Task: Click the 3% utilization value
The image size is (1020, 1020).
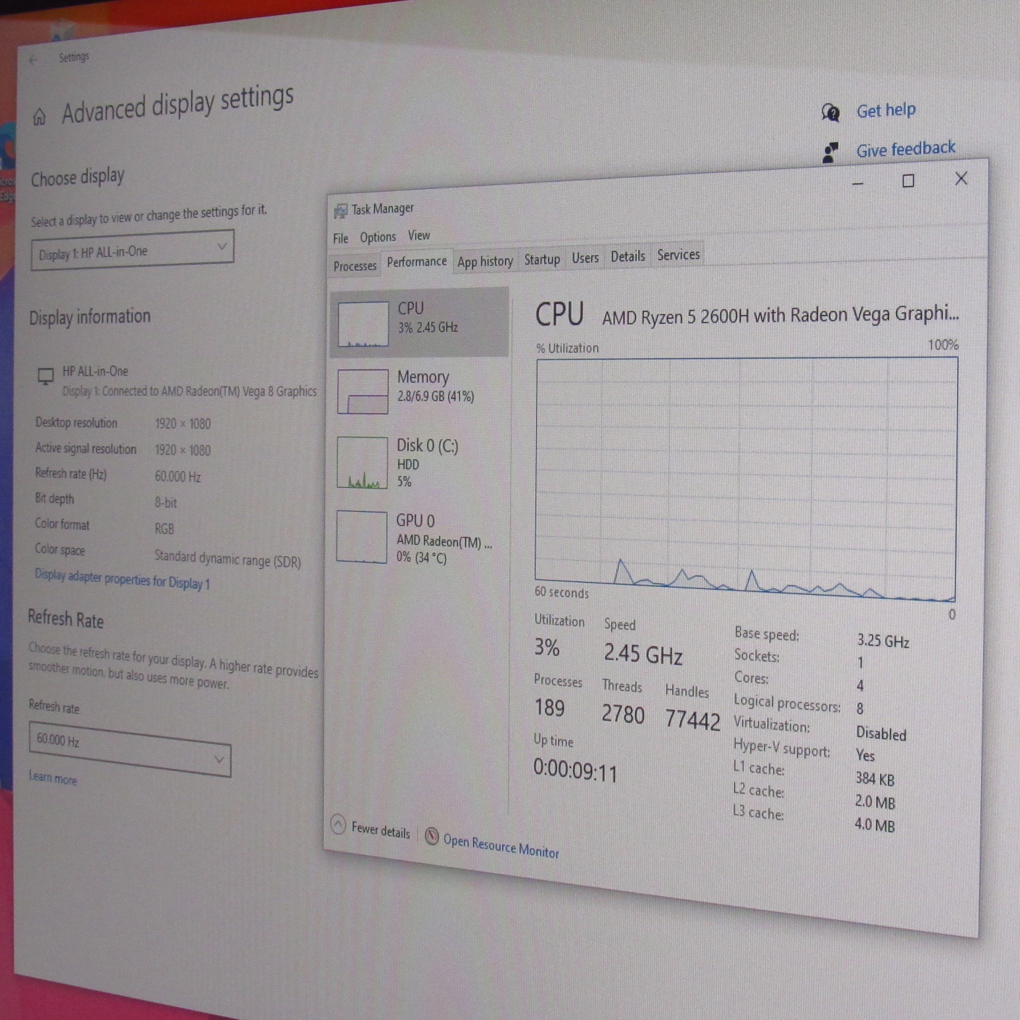Action: point(547,647)
